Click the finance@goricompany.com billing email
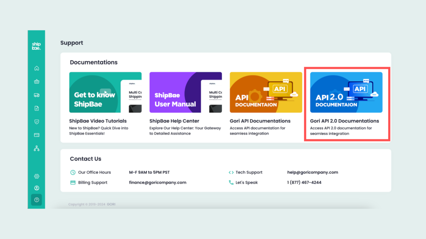This screenshot has width=426, height=239. pos(158,183)
